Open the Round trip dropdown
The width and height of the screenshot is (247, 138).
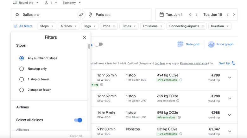26,3
